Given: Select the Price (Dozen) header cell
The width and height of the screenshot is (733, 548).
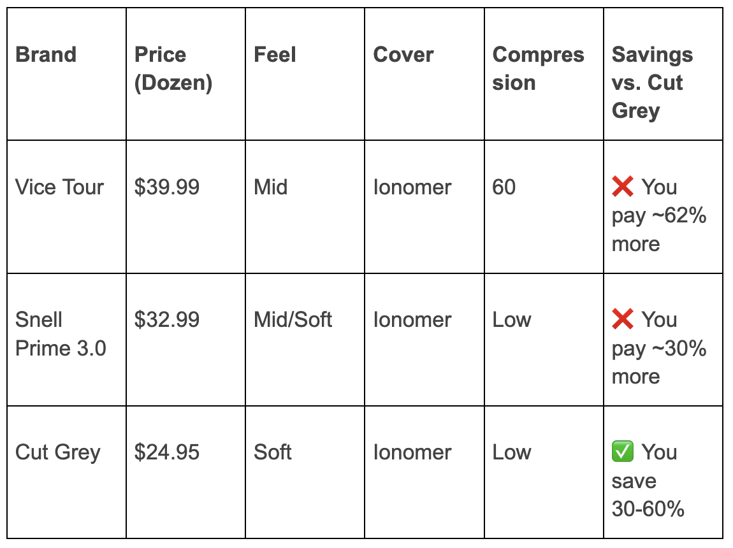Looking at the screenshot, I should 185,74.
